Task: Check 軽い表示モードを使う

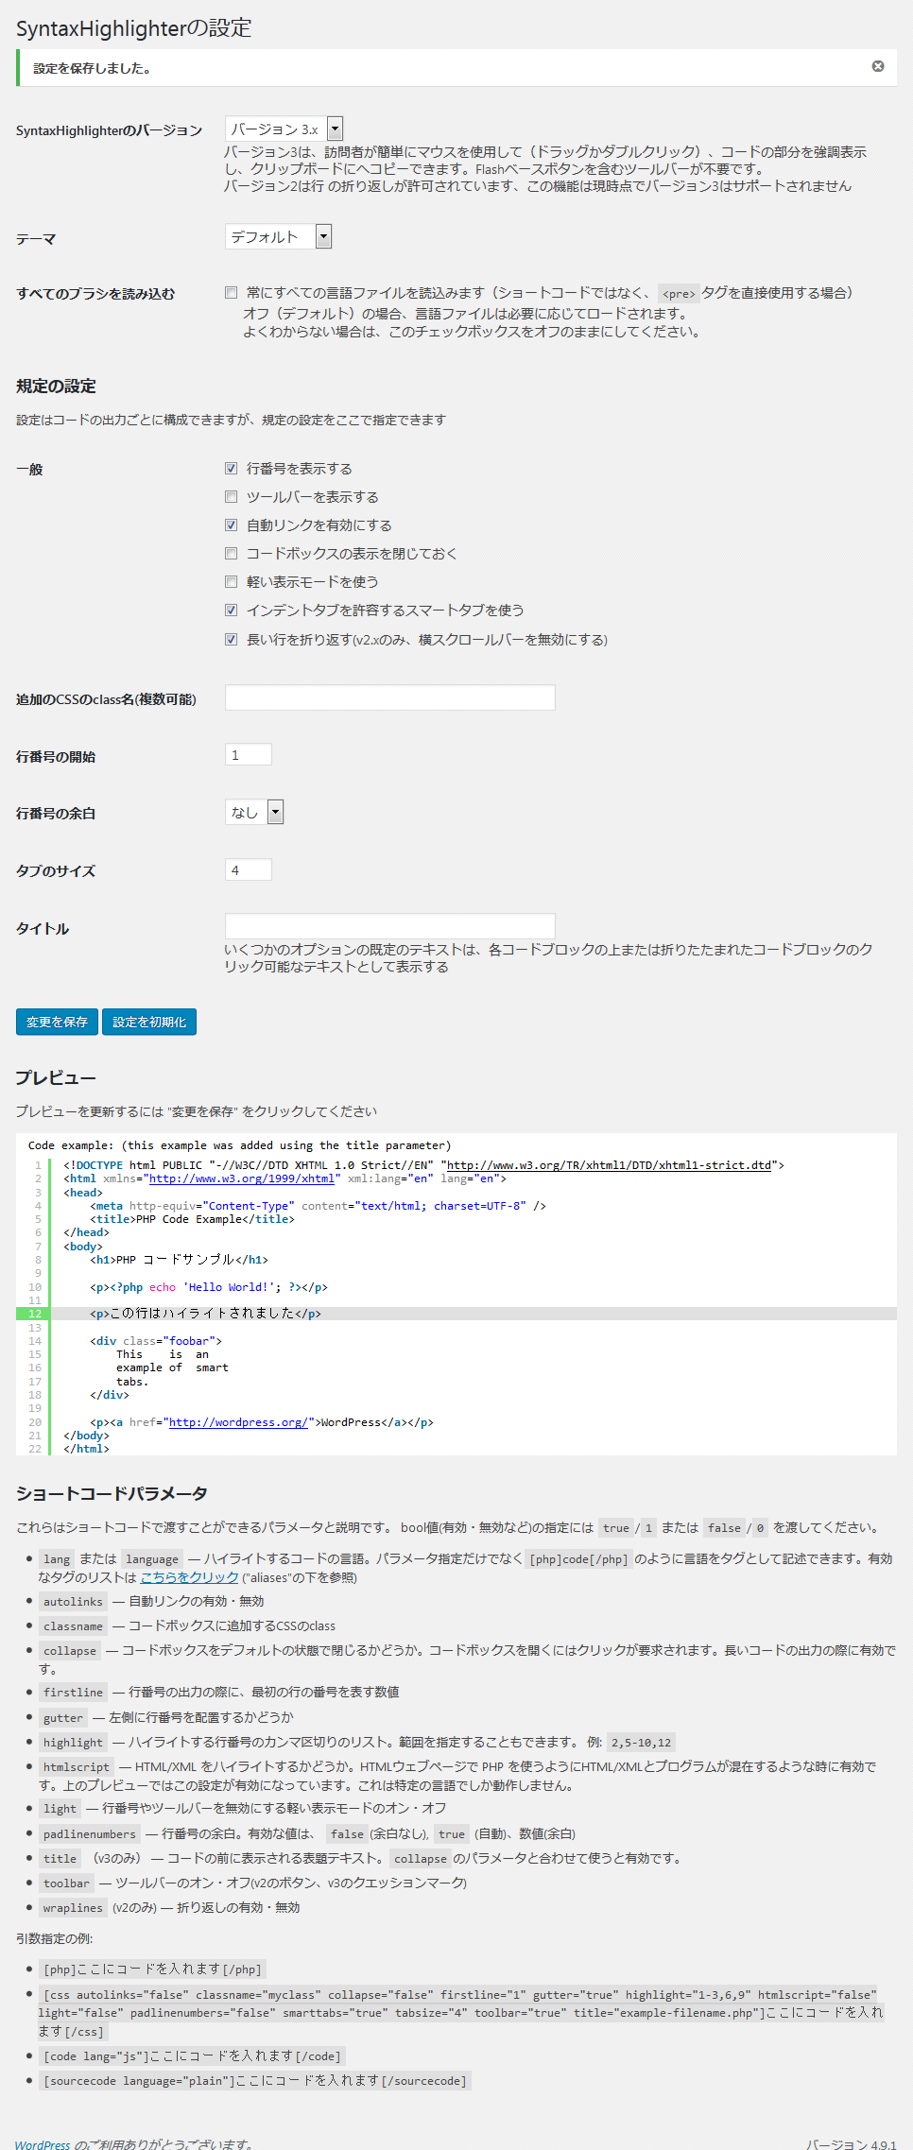Action: coord(231,582)
